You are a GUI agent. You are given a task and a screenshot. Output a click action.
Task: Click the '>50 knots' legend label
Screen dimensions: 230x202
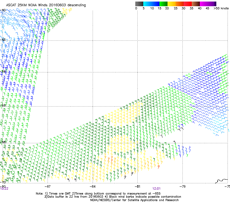click(x=221, y=8)
